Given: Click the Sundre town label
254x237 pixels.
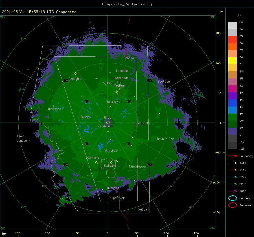Looking at the screenshot, I should tap(86, 117).
